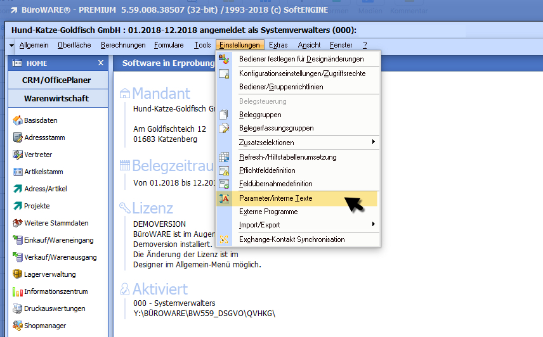Open Adressstamm via its sidebar icon
The height and width of the screenshot is (337, 543).
[17, 137]
